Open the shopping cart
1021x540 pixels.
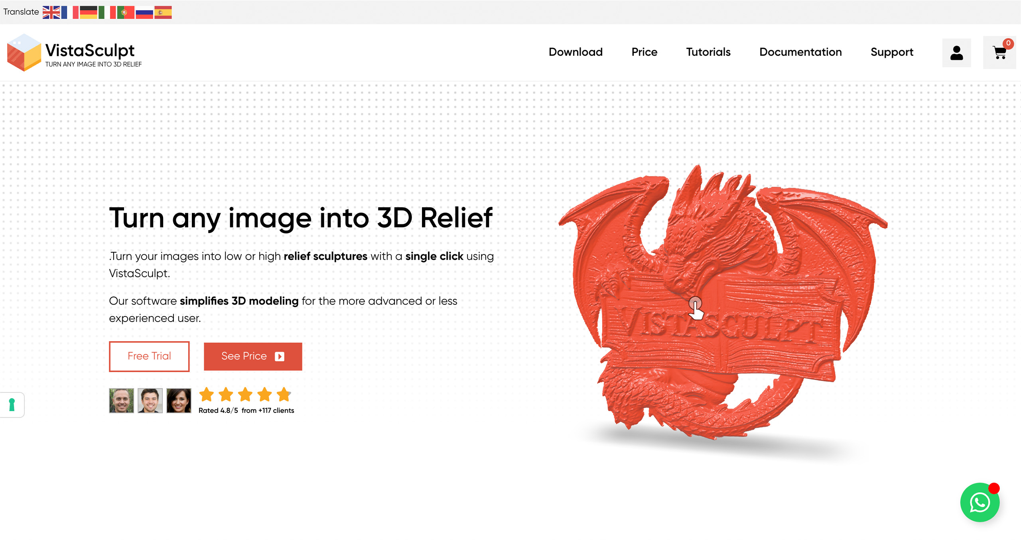coord(999,53)
